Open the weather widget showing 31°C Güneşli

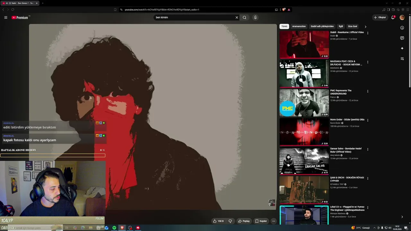click(x=360, y=228)
